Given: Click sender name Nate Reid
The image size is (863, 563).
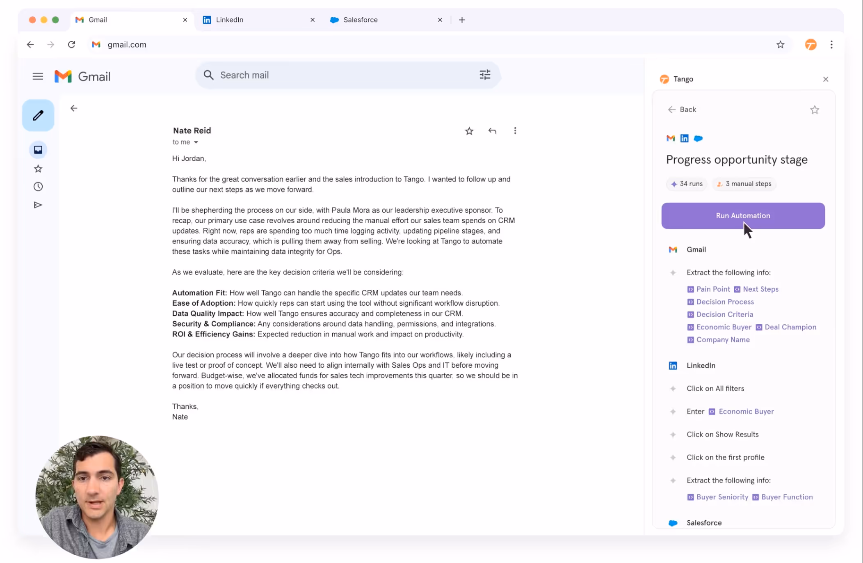Looking at the screenshot, I should [192, 130].
